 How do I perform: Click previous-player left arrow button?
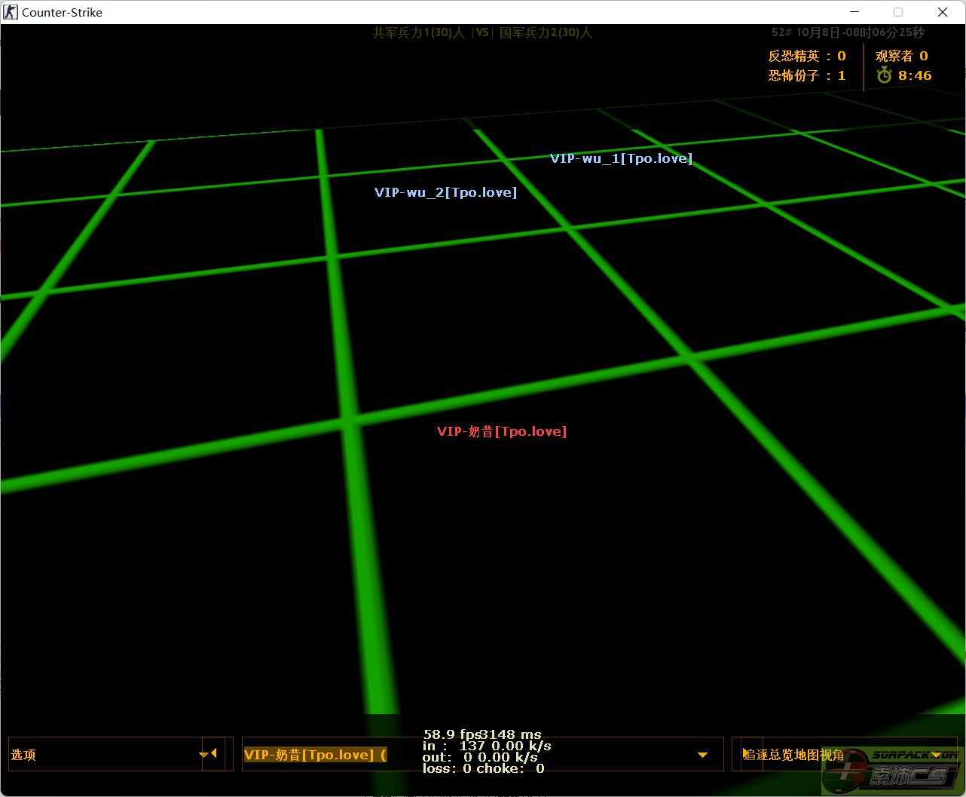coord(214,754)
